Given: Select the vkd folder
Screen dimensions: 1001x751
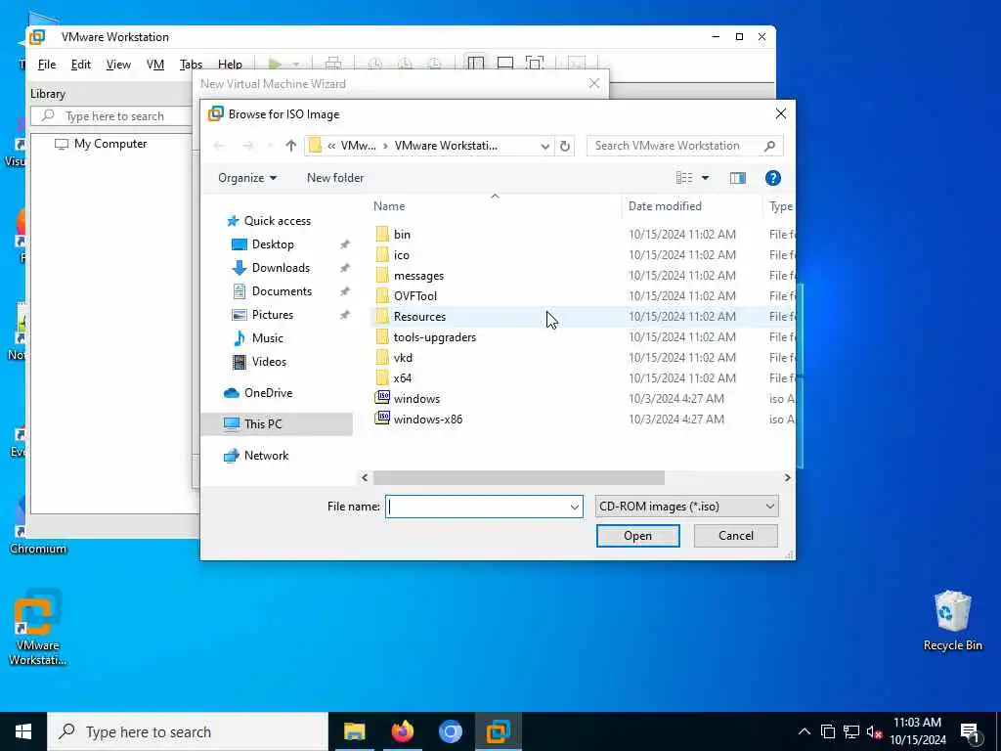Looking at the screenshot, I should (403, 357).
